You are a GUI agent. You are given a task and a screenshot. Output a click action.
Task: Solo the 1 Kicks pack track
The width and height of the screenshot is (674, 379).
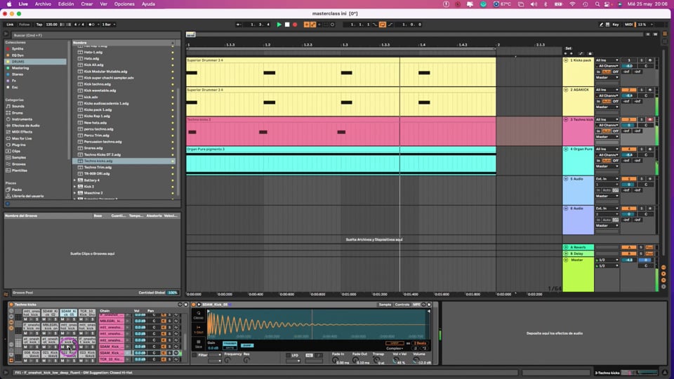tap(642, 60)
